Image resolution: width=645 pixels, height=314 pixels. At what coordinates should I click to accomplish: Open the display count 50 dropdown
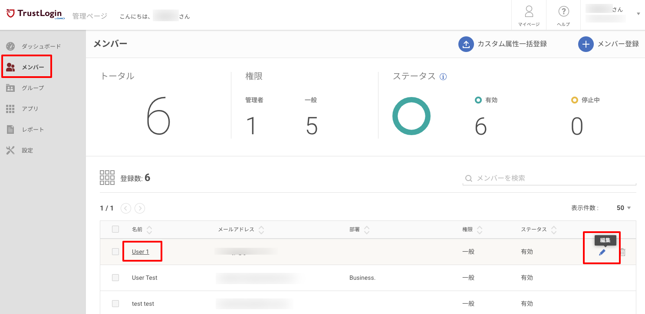(x=624, y=208)
